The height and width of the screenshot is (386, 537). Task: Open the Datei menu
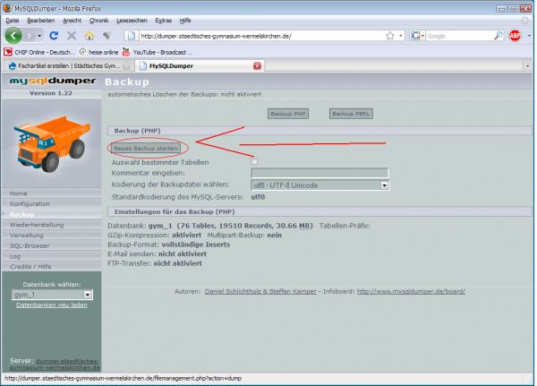pos(13,21)
